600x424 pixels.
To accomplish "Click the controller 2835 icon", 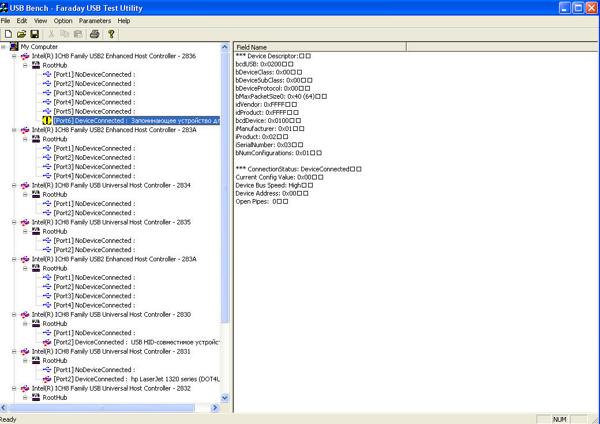I will [25, 222].
